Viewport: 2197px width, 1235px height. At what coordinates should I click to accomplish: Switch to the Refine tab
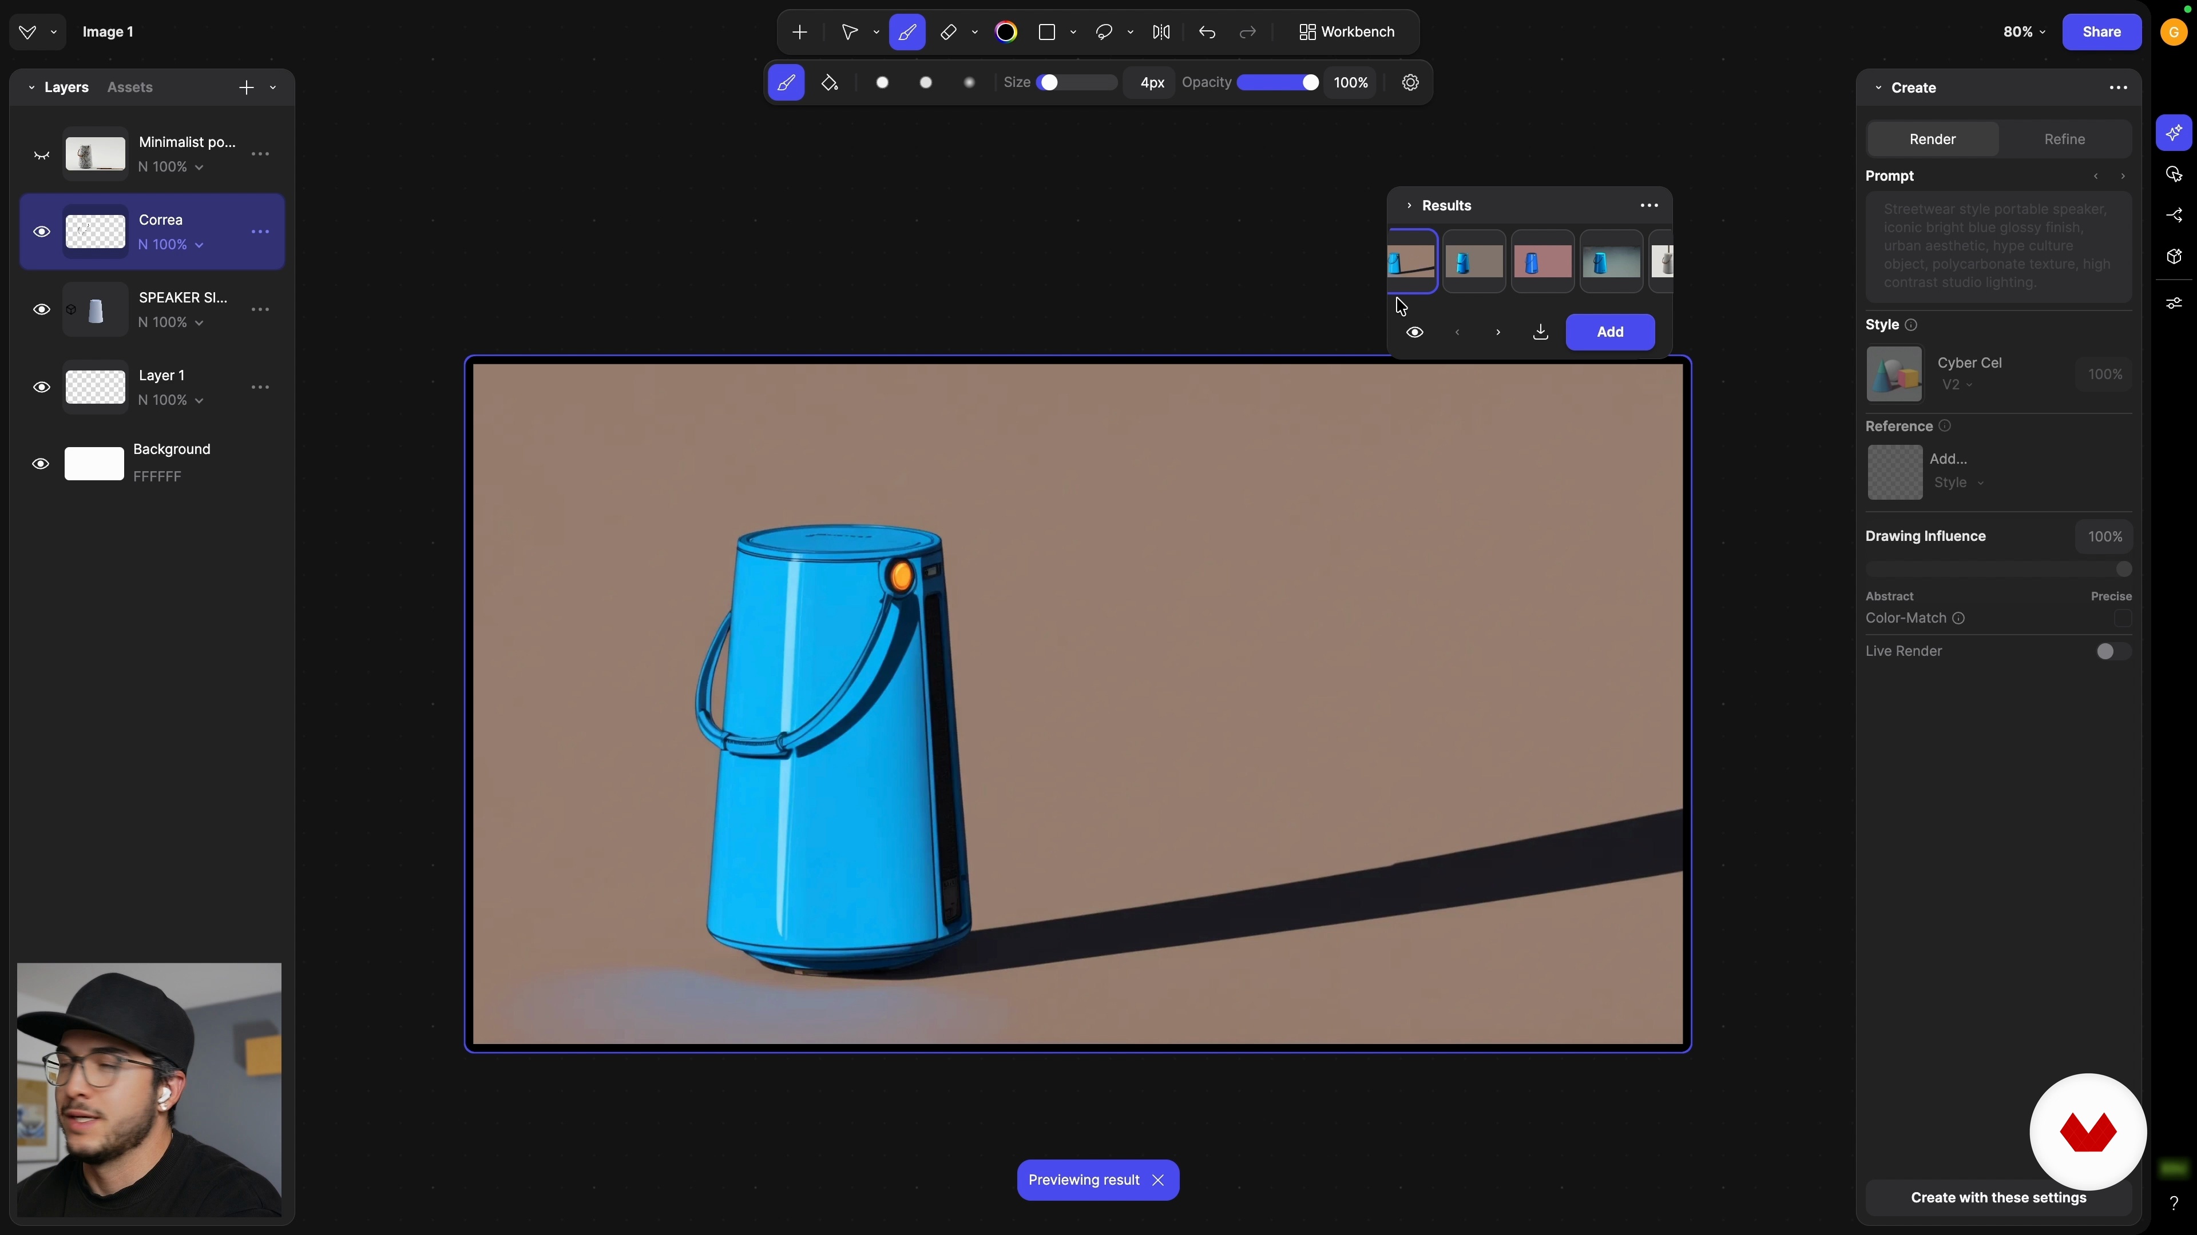(2064, 139)
